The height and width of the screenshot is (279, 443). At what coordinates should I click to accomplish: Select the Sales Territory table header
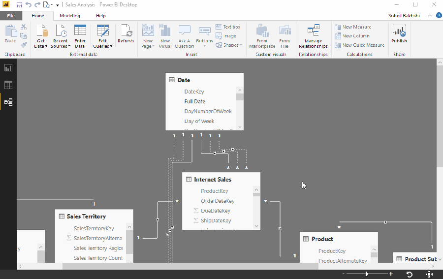pyautogui.click(x=94, y=217)
